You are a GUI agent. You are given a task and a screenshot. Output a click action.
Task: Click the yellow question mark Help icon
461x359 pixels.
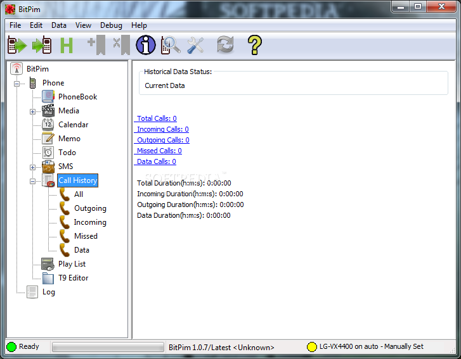point(255,45)
